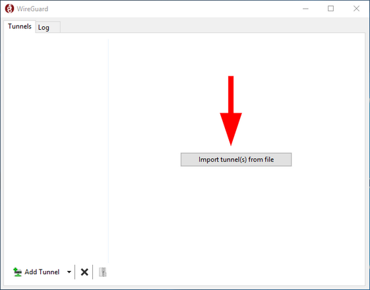Select the Tunnels tab
Image resolution: width=370 pixels, height=290 pixels.
pos(20,26)
